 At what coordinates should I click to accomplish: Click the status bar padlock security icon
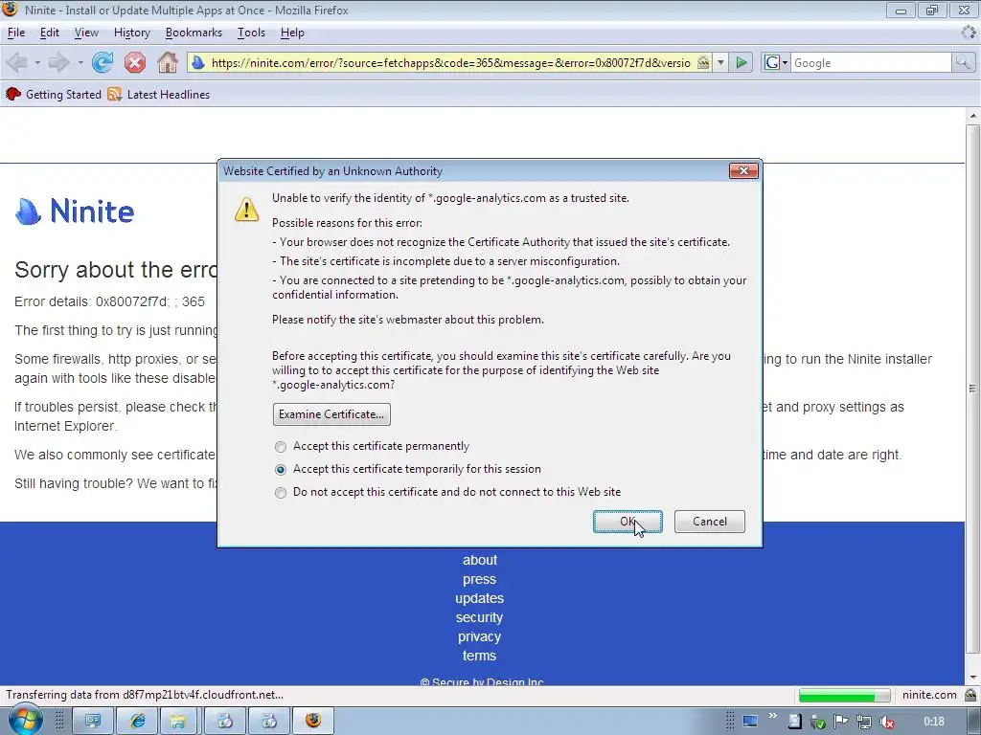970,695
